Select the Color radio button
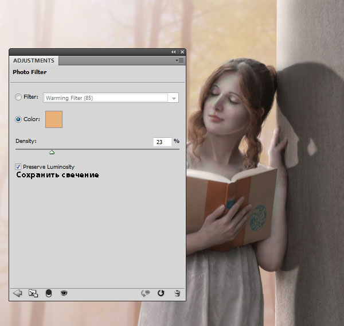The height and width of the screenshot is (326, 344). click(x=18, y=119)
